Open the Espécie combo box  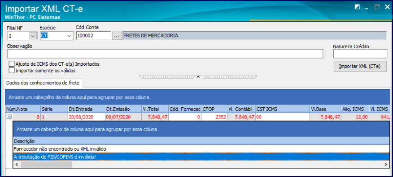coord(70,36)
